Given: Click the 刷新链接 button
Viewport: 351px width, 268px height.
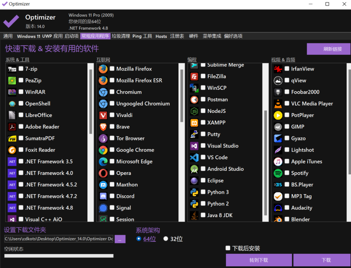Looking at the screenshot, I should 328,49.
